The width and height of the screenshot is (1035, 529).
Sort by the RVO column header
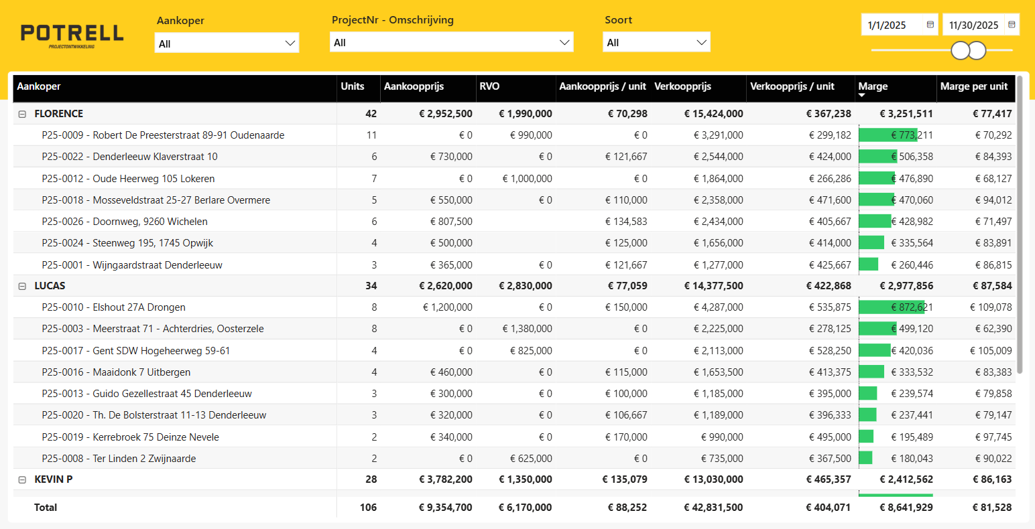click(x=489, y=86)
